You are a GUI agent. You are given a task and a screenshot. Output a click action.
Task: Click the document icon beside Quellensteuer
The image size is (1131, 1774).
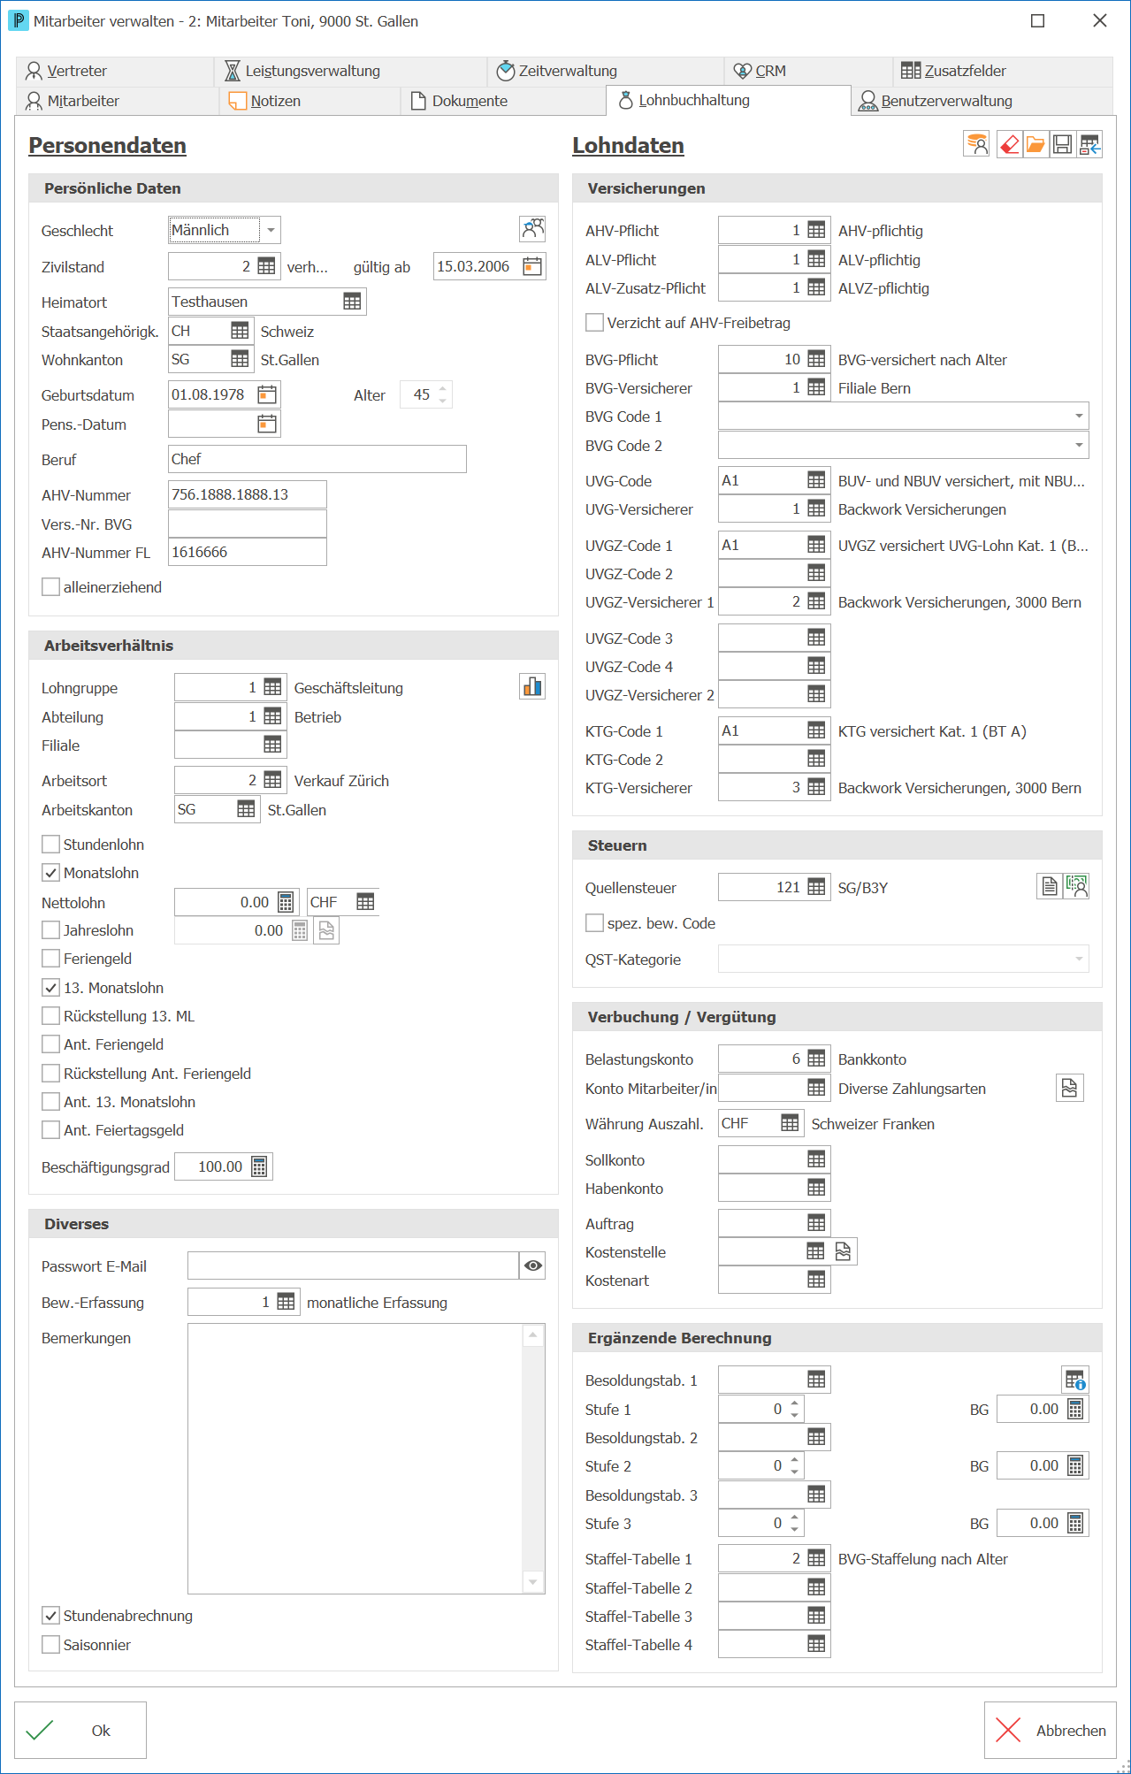coord(1050,886)
